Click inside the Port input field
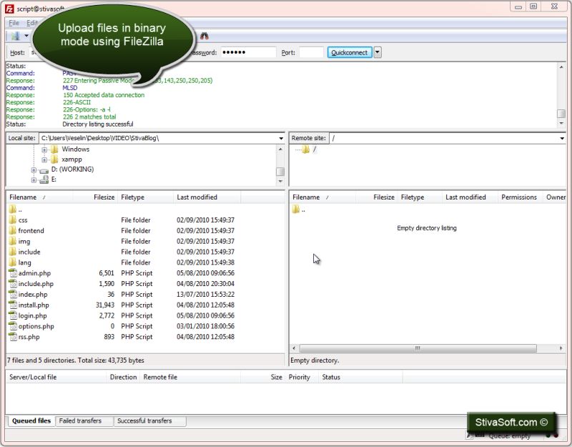 (x=310, y=51)
